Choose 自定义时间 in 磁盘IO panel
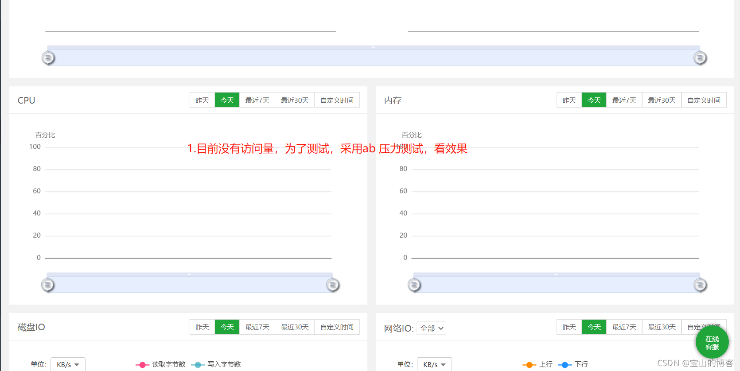This screenshot has width=740, height=371. point(337,327)
